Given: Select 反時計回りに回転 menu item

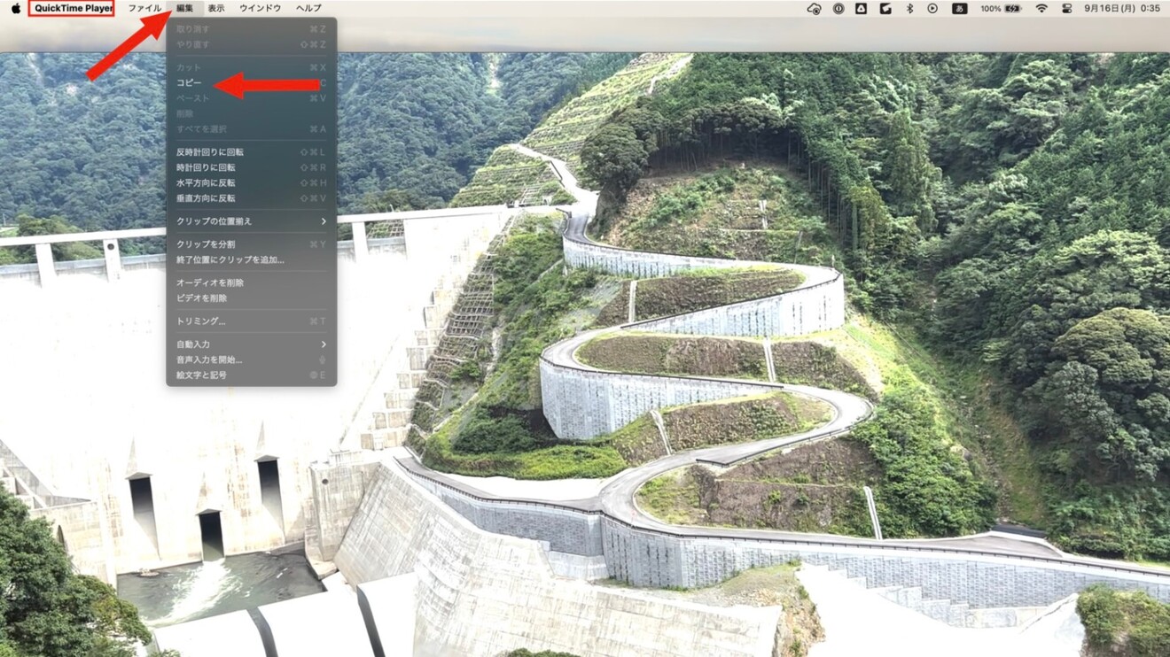Looking at the screenshot, I should pos(252,152).
